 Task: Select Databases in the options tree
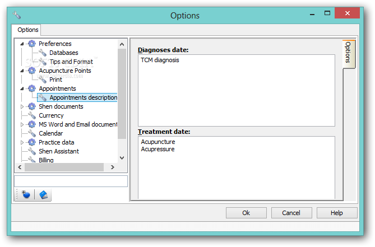click(x=63, y=53)
